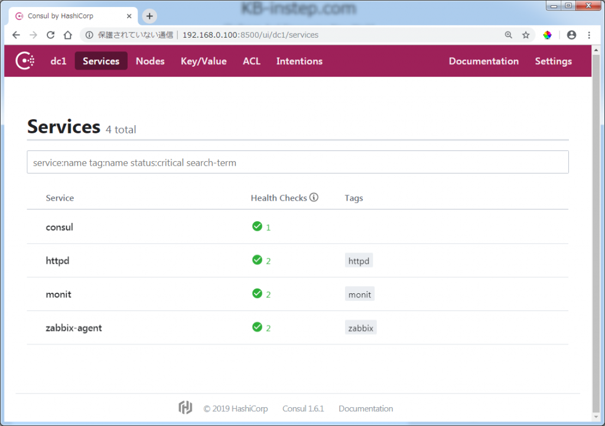Go back with the browser back arrow
This screenshot has height=426, width=605.
click(16, 35)
